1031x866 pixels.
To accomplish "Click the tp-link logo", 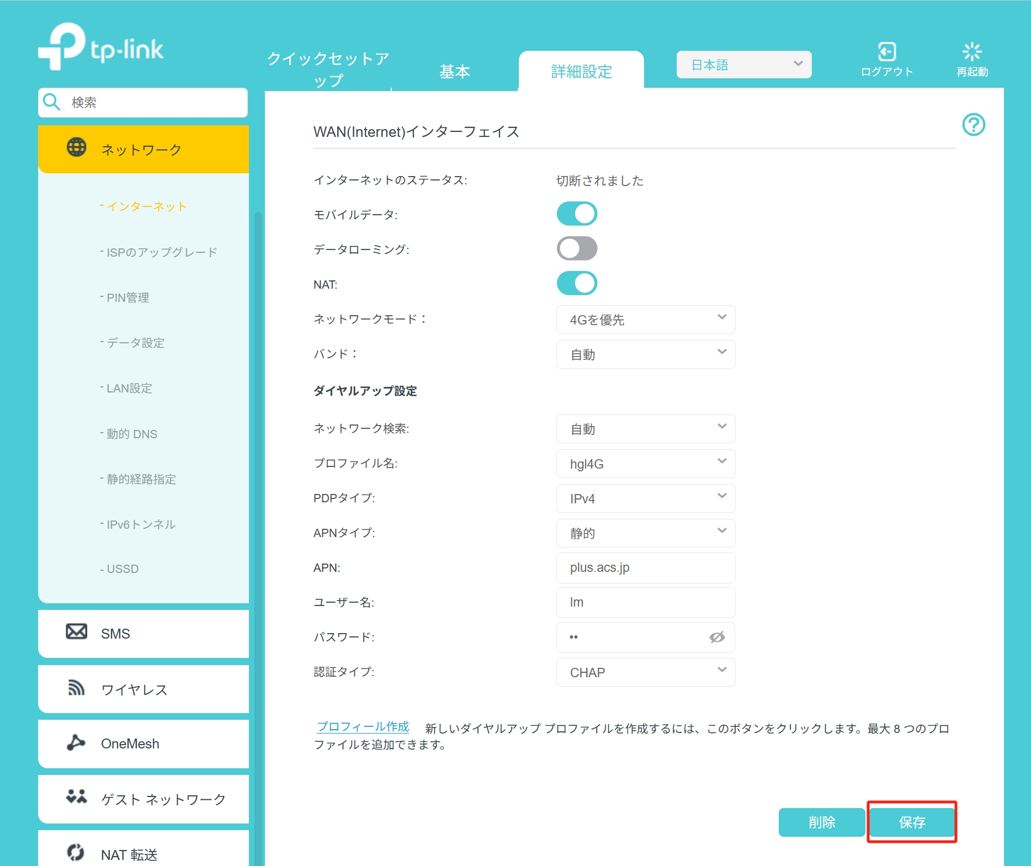I will coord(101,46).
